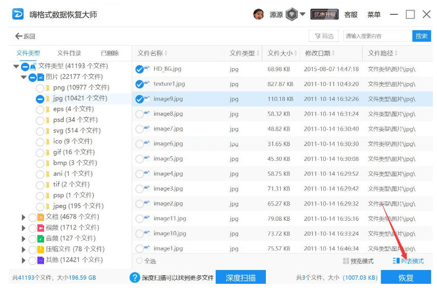Toggle the 全选 select all option
437x292 pixels.
pyautogui.click(x=139, y=261)
